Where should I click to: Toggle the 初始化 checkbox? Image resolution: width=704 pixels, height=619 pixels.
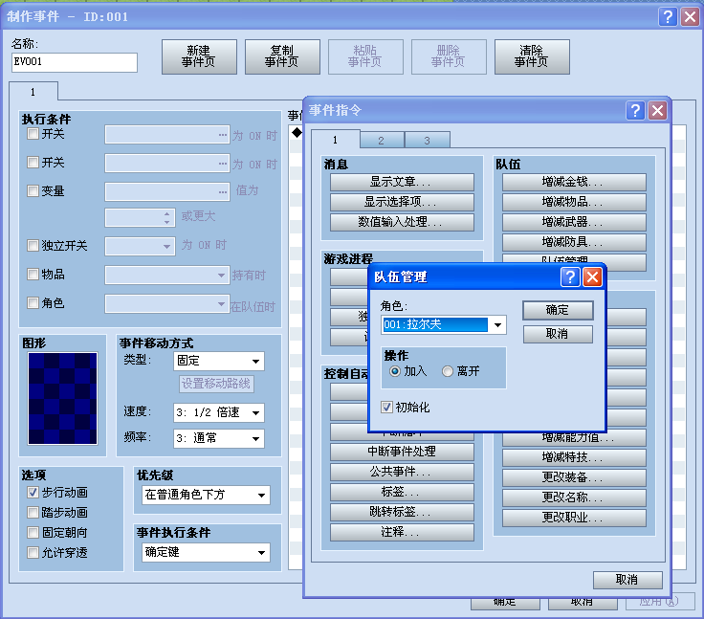pyautogui.click(x=386, y=408)
